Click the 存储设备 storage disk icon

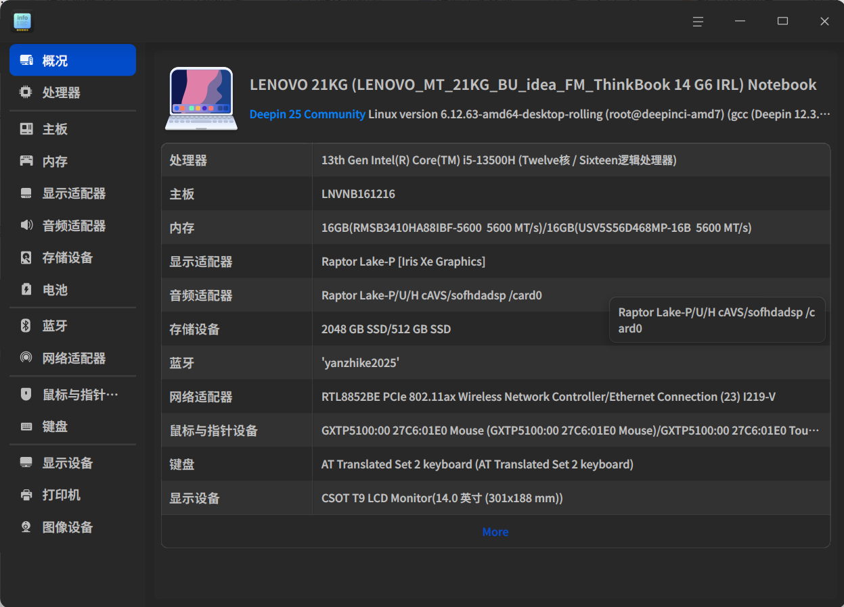(26, 257)
